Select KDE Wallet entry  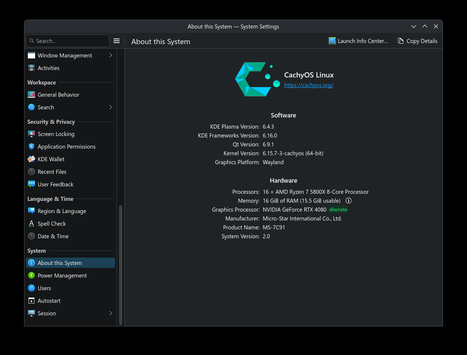click(70, 159)
